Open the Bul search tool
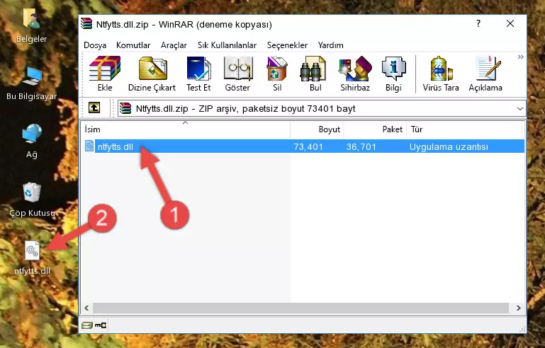The width and height of the screenshot is (545, 348). (x=315, y=74)
